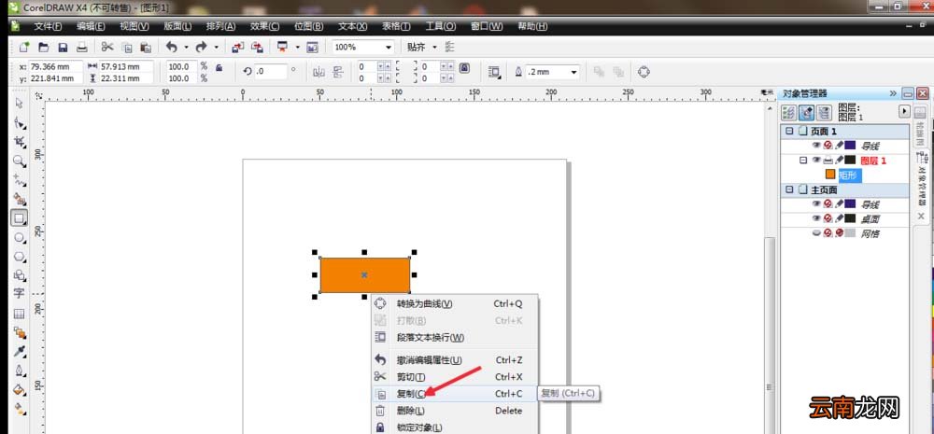Choose 删除 from the context menu
The width and height of the screenshot is (934, 434).
click(x=454, y=411)
